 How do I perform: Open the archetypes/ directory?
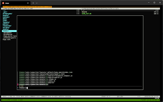click(x=8, y=14)
